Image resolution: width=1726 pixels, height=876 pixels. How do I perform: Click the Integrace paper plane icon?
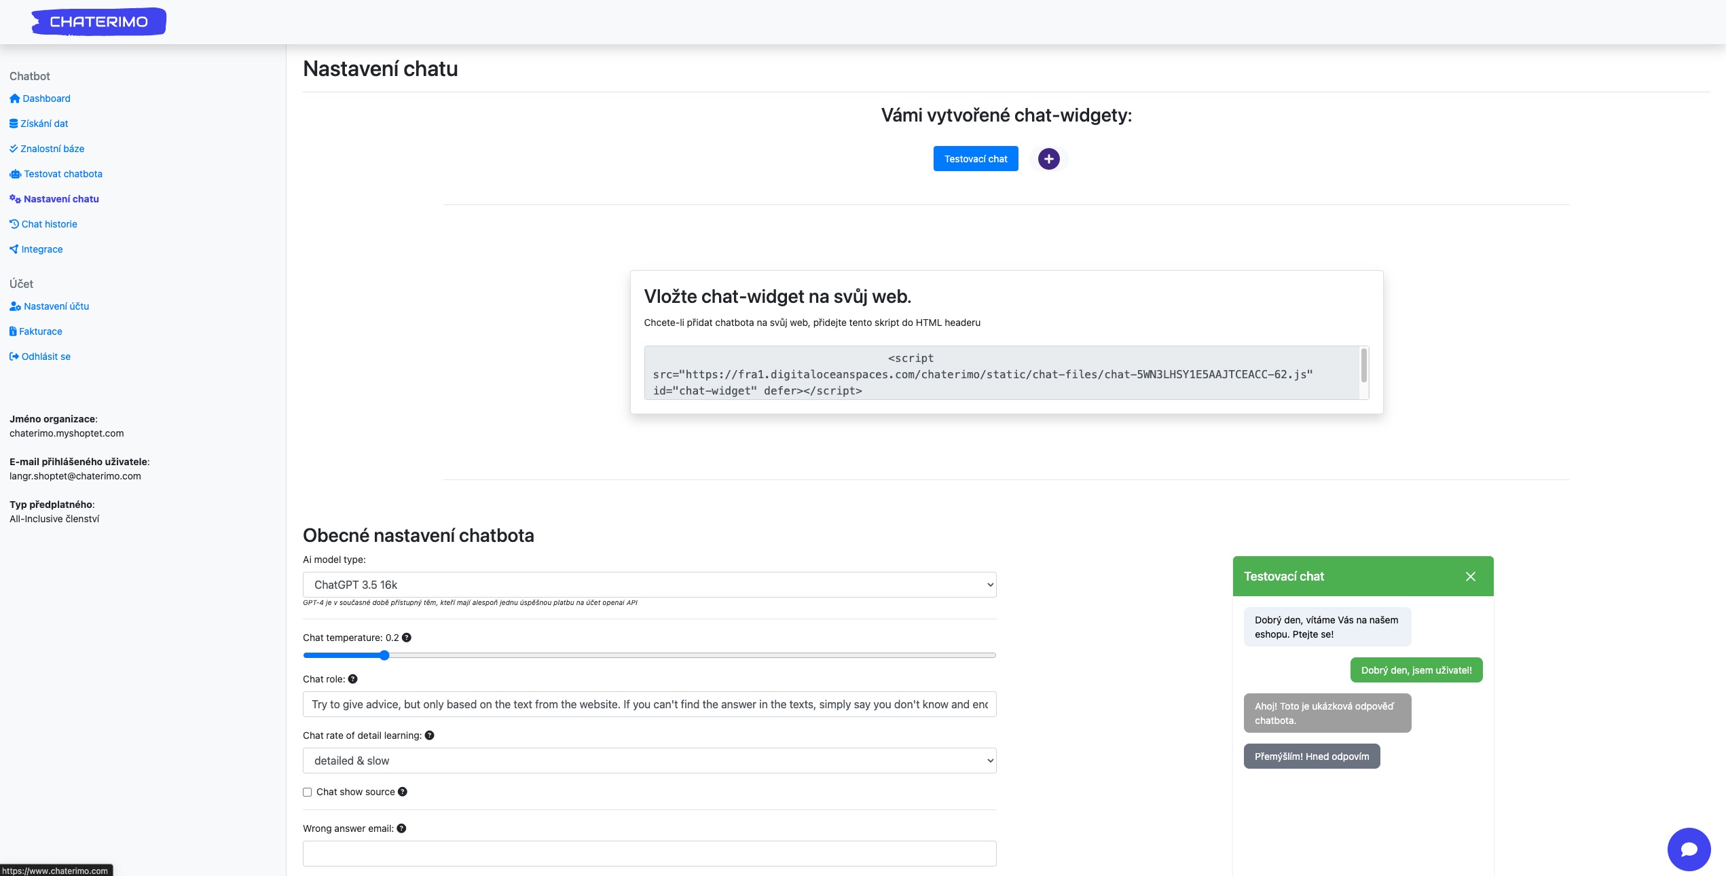point(14,249)
